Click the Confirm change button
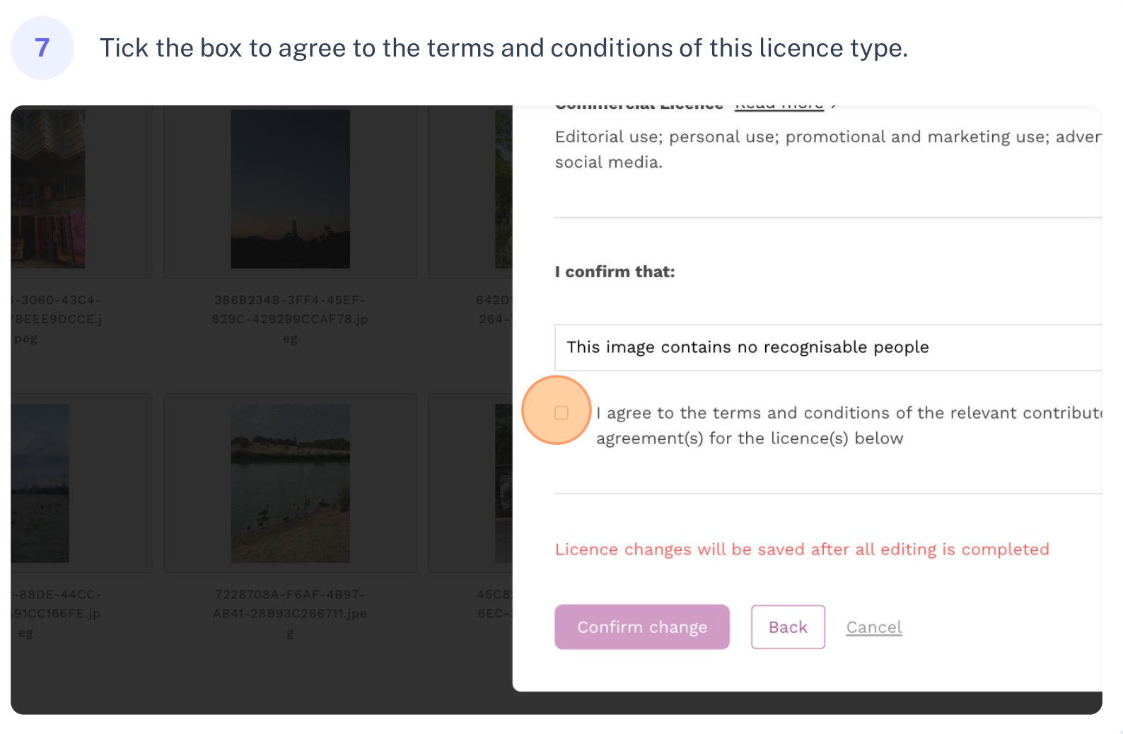 [642, 627]
